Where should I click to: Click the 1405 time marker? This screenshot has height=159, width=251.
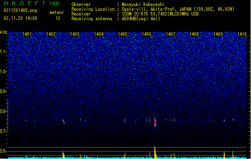click(123, 34)
